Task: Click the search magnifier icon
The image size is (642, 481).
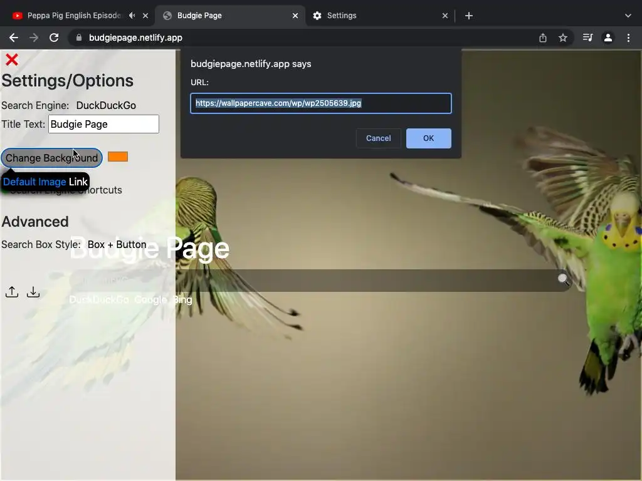Action: tap(563, 279)
